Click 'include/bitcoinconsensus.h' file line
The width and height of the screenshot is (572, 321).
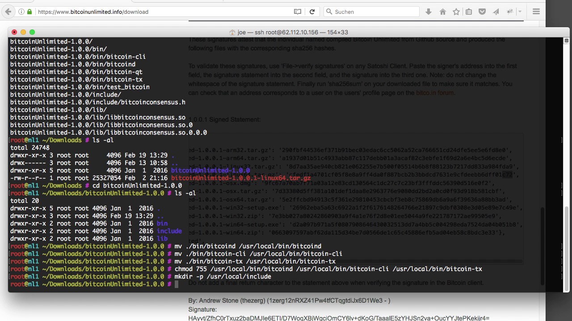pyautogui.click(x=98, y=103)
